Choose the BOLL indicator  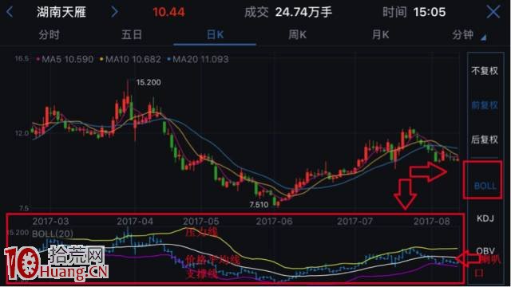pos(485,186)
